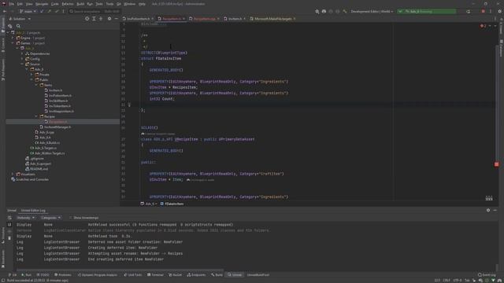Click the search icon in Solution explorer

18,26
